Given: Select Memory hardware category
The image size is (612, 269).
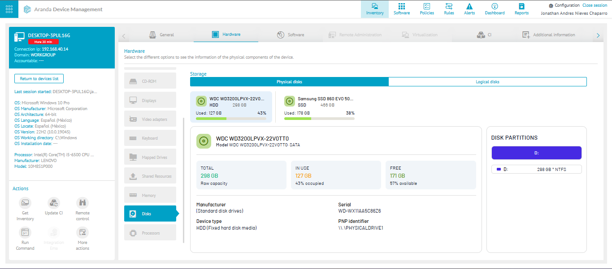Looking at the screenshot, I should (150, 195).
